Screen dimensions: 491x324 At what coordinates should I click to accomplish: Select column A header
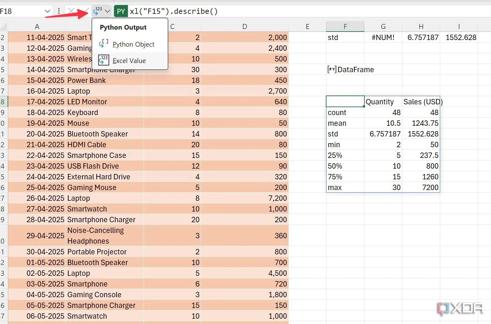tap(37, 26)
